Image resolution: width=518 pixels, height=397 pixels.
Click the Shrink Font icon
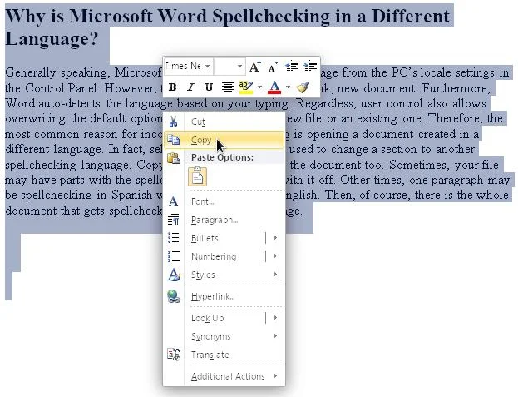(274, 67)
